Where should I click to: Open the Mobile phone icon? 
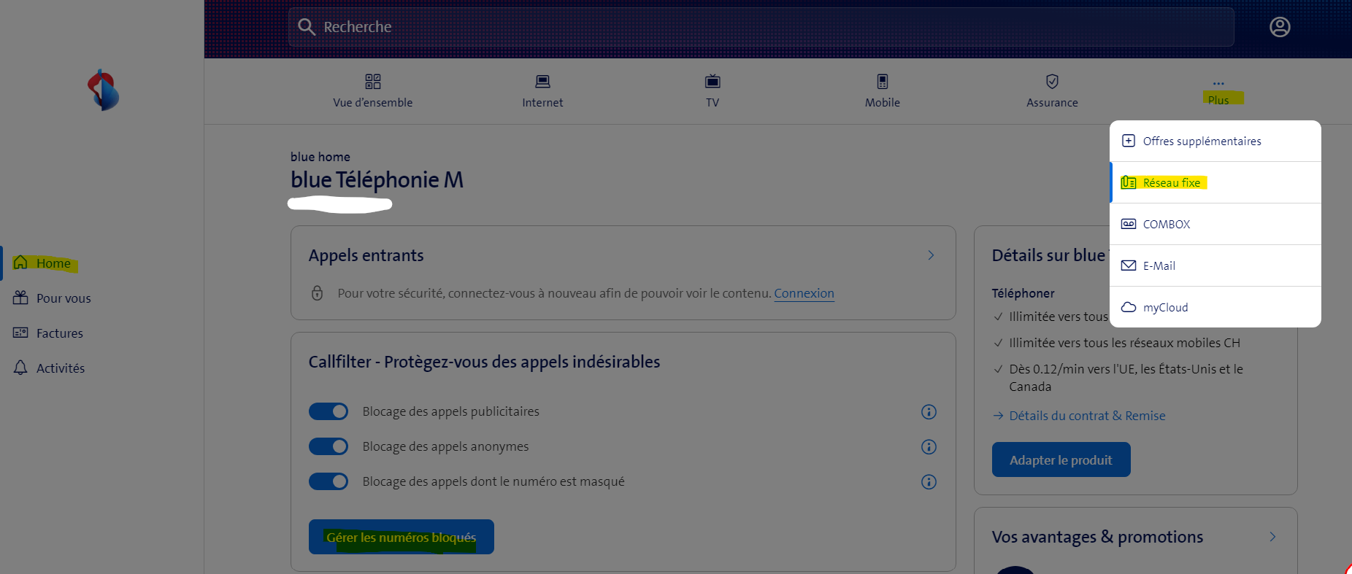[882, 82]
